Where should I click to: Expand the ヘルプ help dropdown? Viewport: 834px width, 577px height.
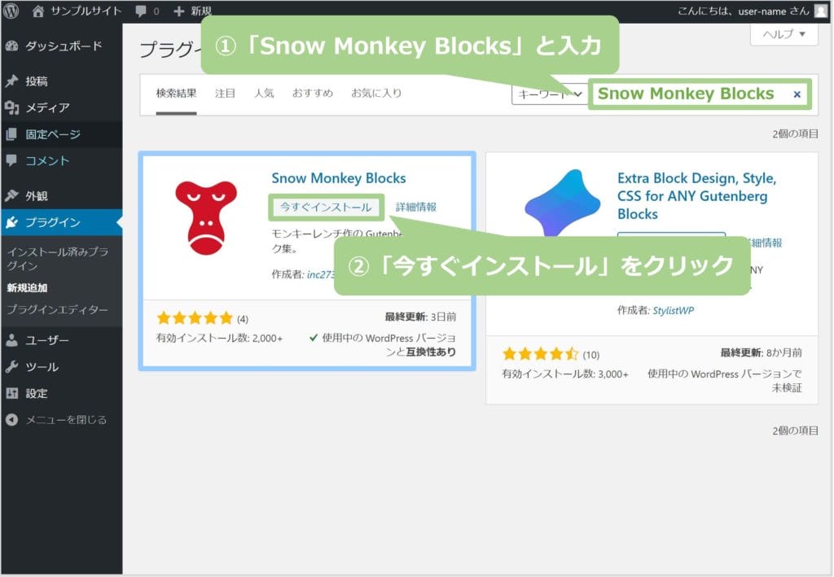(x=784, y=34)
